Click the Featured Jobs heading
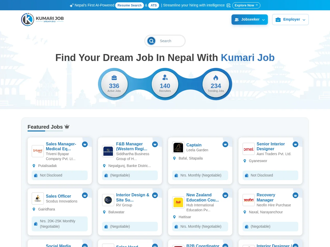This screenshot has height=247, width=330. coord(45,127)
